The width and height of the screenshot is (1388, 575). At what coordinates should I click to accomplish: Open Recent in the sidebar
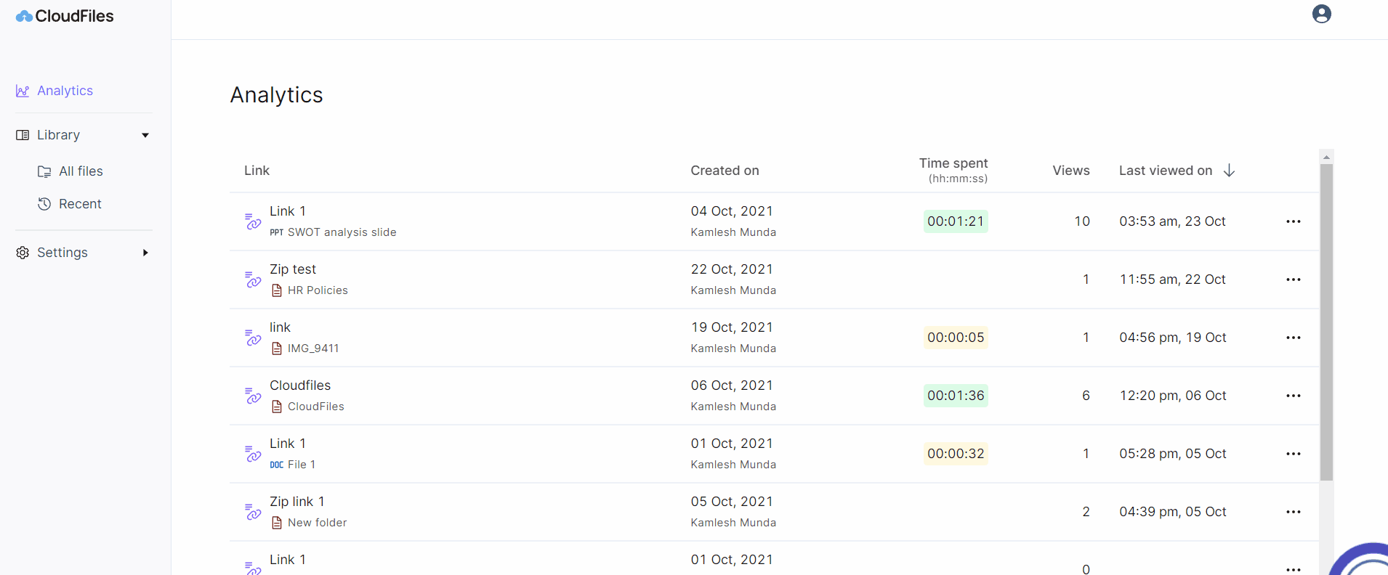click(80, 204)
